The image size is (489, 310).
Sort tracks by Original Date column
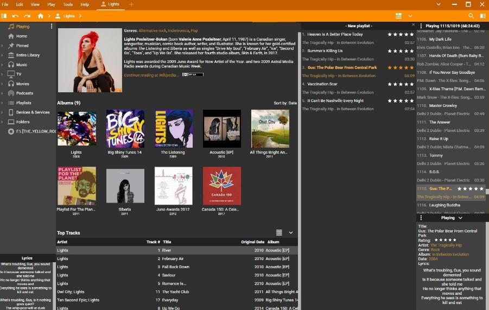(252, 242)
